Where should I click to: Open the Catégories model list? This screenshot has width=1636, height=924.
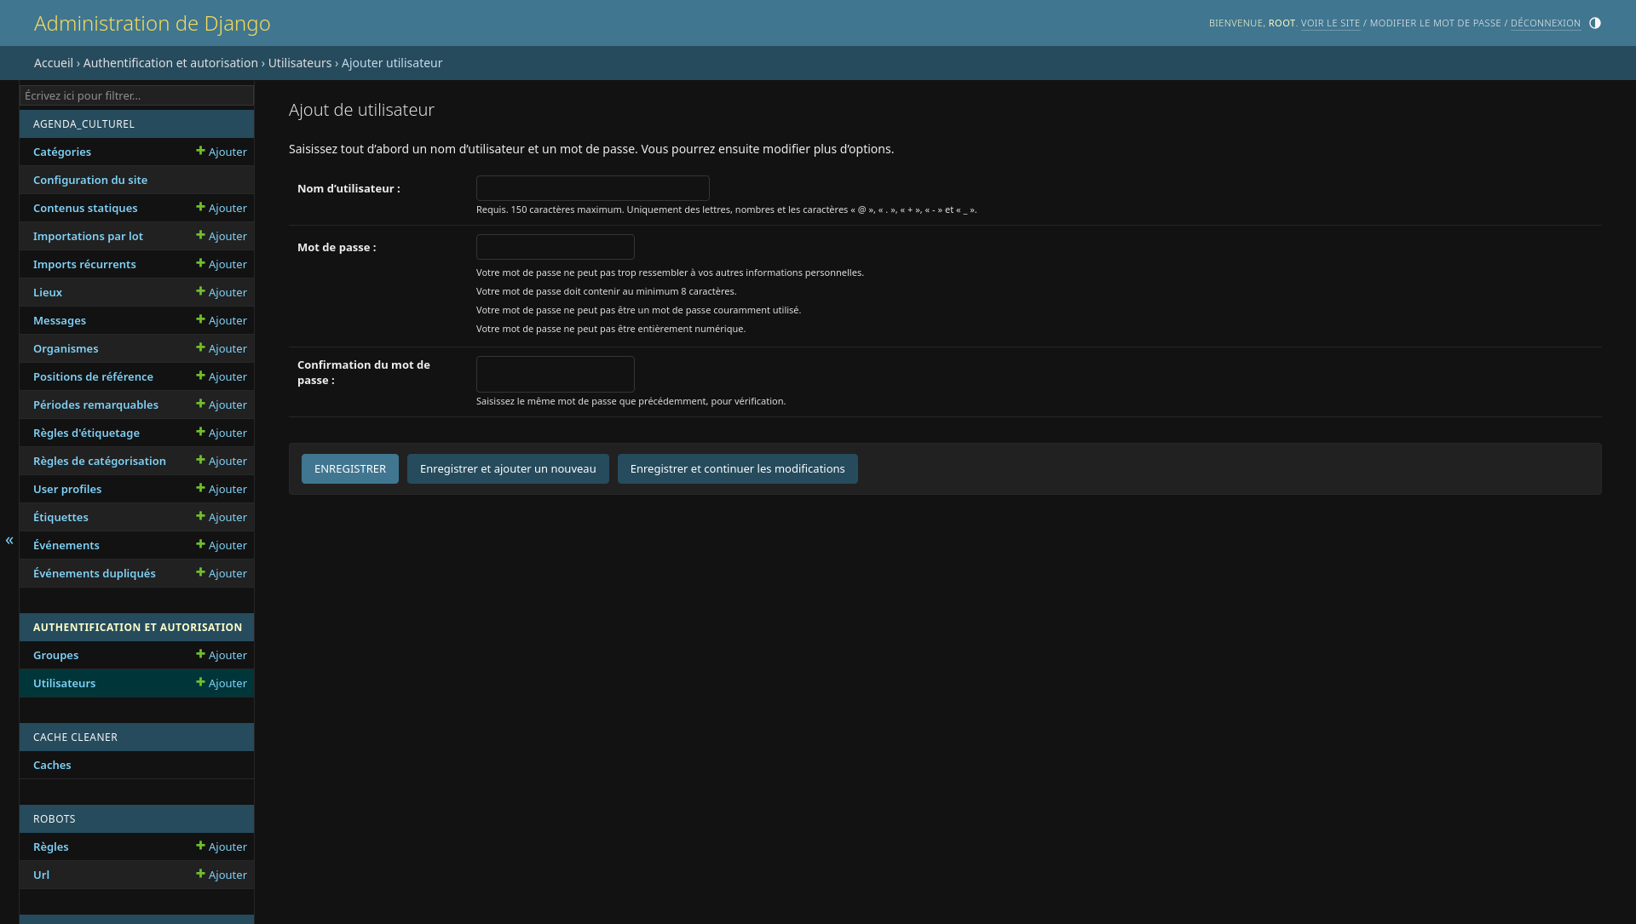62,152
